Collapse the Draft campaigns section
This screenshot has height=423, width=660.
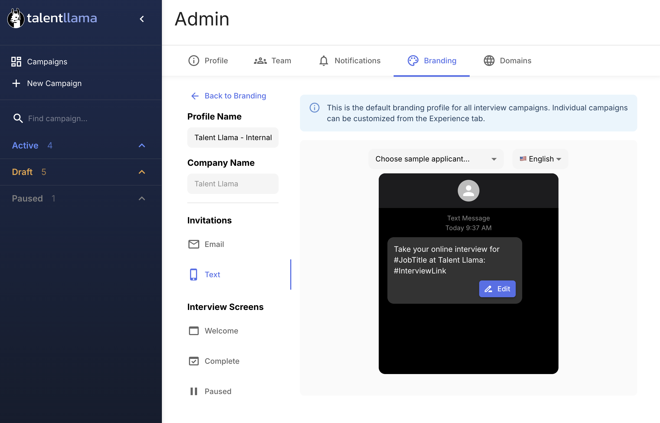pos(142,172)
